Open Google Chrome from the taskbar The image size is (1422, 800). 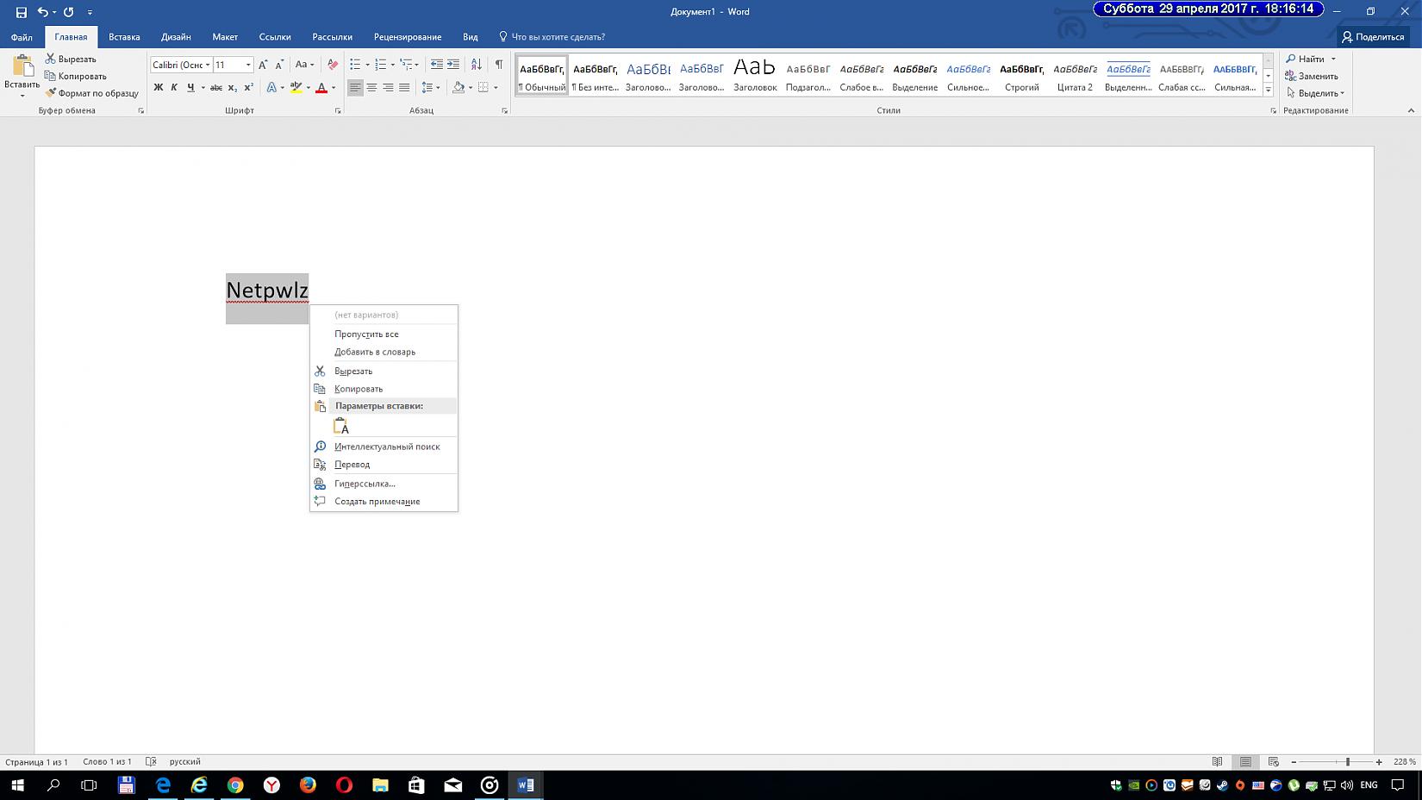pyautogui.click(x=235, y=785)
